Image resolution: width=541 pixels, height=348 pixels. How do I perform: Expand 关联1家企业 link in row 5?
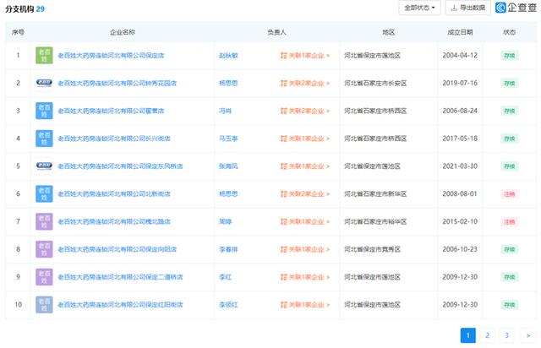point(305,166)
